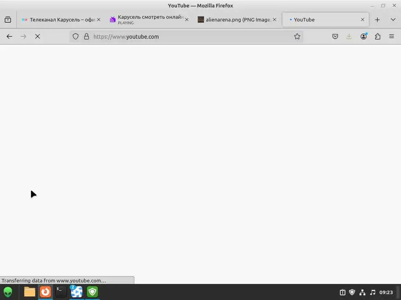This screenshot has width=401, height=300.
Task: Go back to previous page
Action: click(x=9, y=36)
